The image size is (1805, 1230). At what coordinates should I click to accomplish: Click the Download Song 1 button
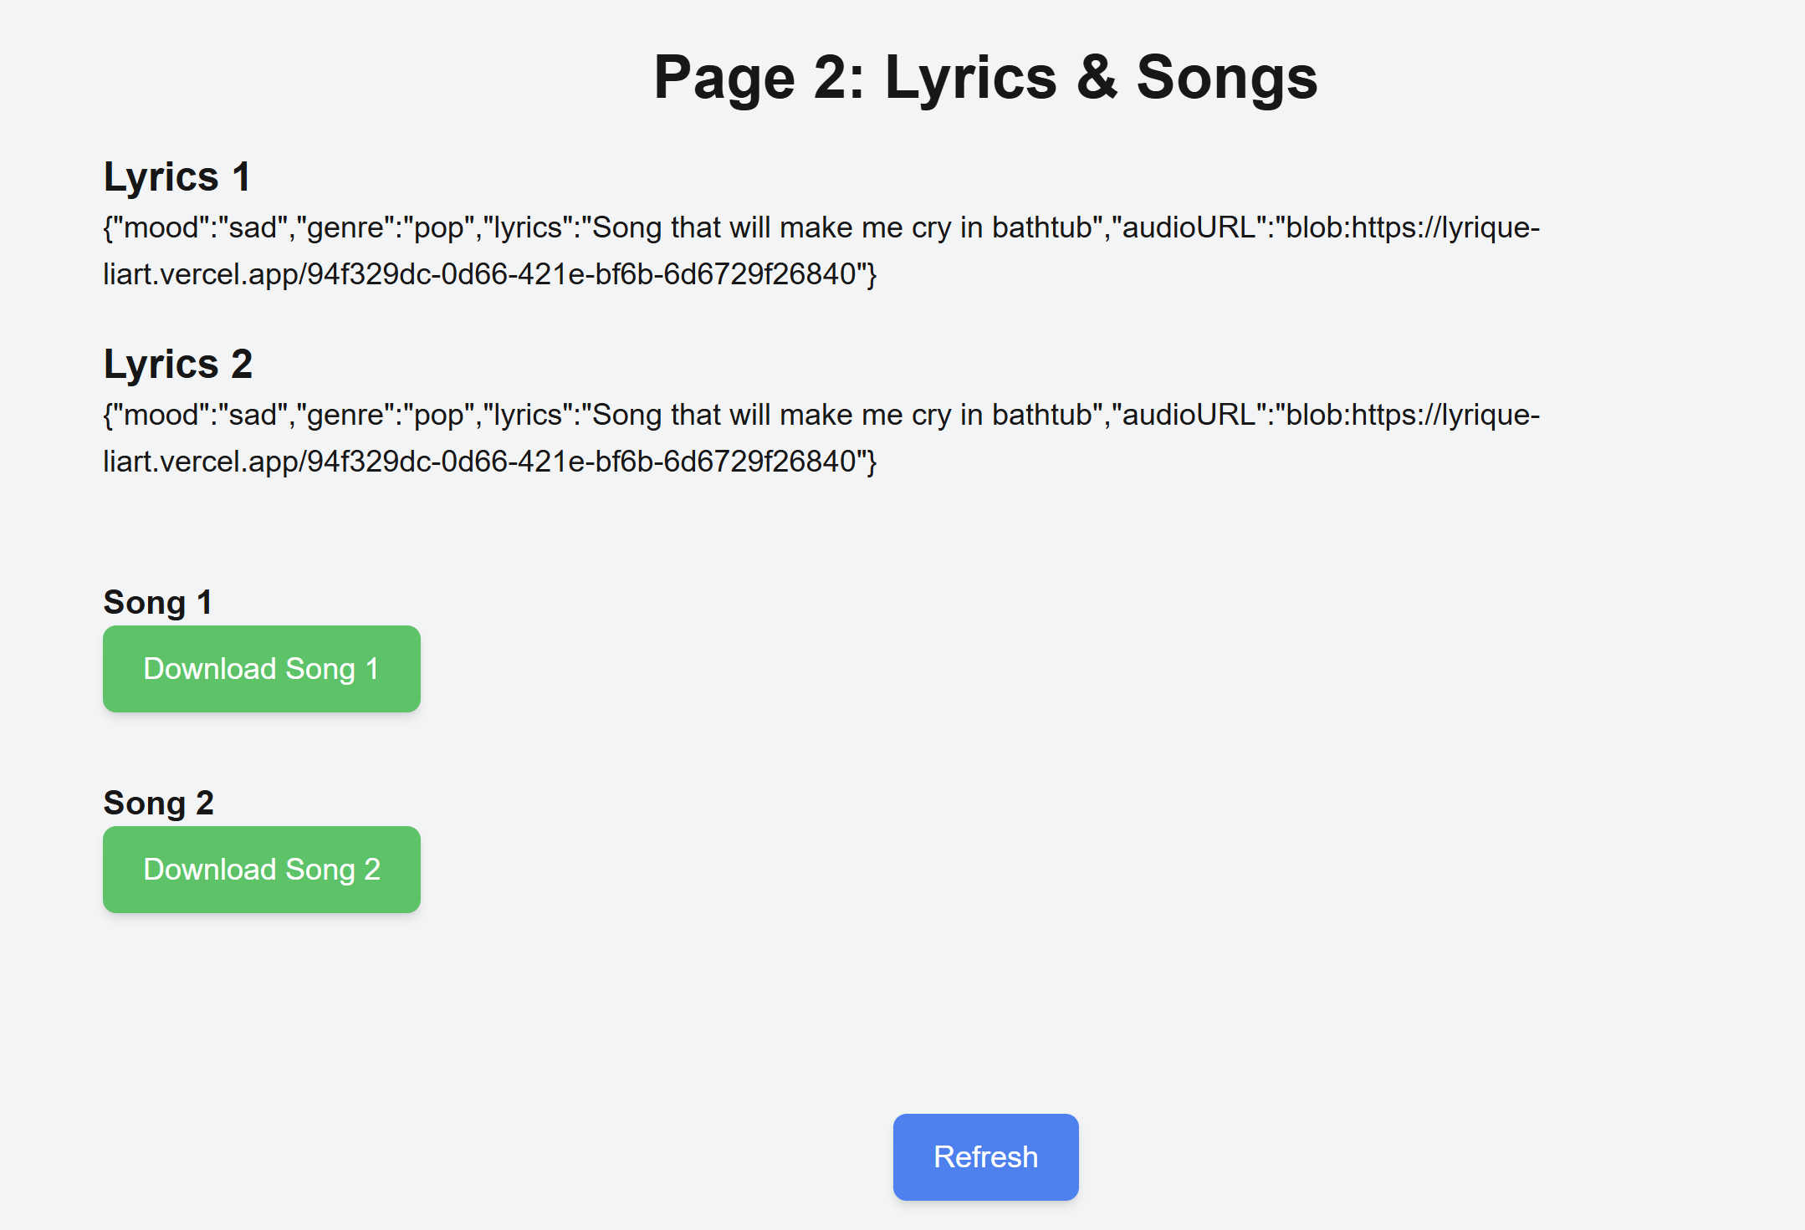[x=261, y=669]
